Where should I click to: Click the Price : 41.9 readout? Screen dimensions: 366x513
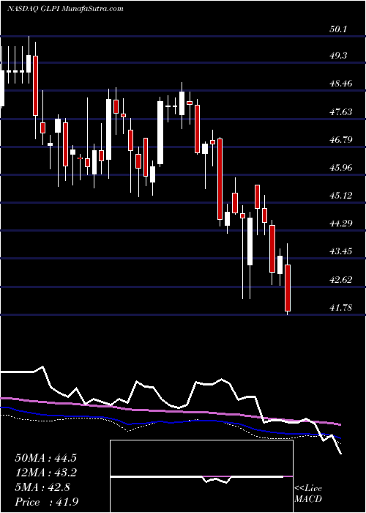[x=45, y=501]
